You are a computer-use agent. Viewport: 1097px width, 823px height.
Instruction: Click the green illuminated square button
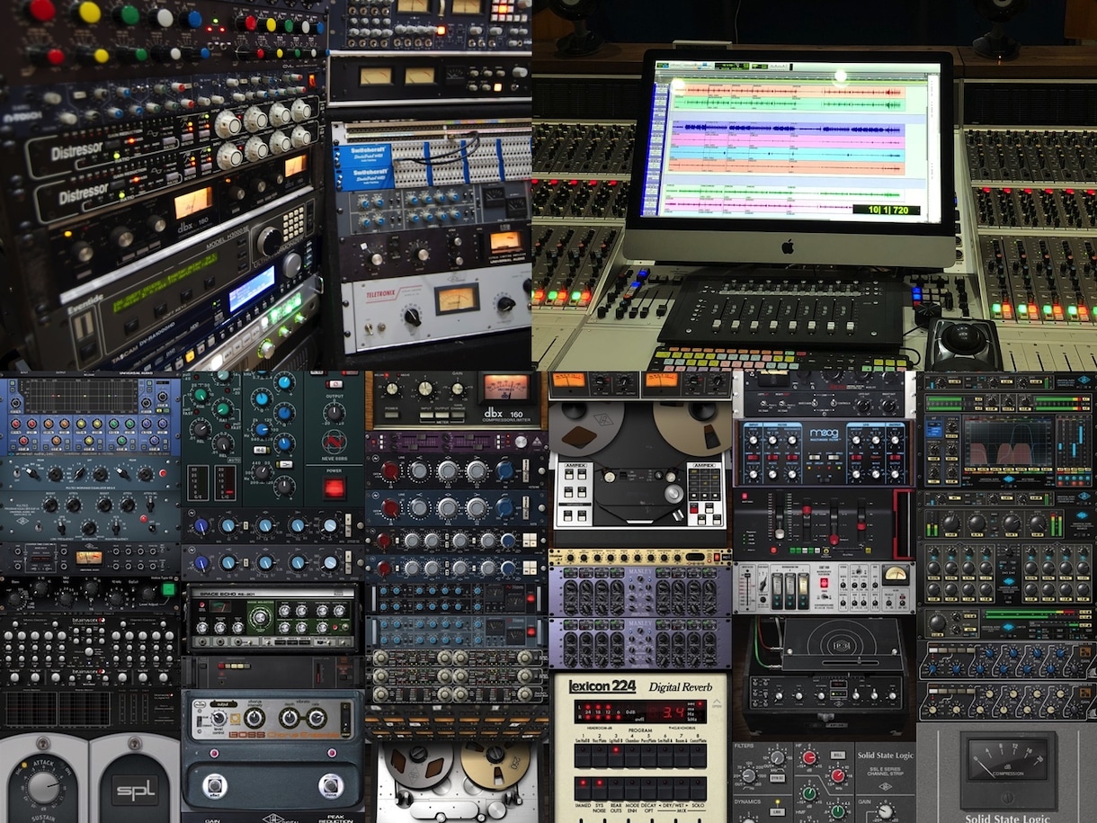(167, 590)
